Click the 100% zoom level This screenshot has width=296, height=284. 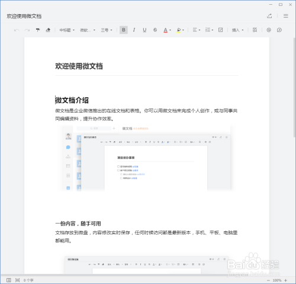click(277, 280)
